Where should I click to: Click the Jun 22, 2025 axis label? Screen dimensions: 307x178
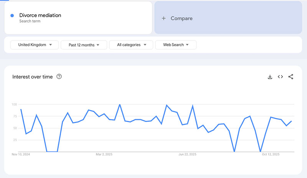coord(188,154)
